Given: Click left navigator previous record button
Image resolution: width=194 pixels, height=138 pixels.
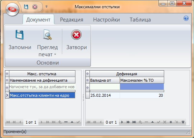Looking at the screenshot, I should [20, 122].
